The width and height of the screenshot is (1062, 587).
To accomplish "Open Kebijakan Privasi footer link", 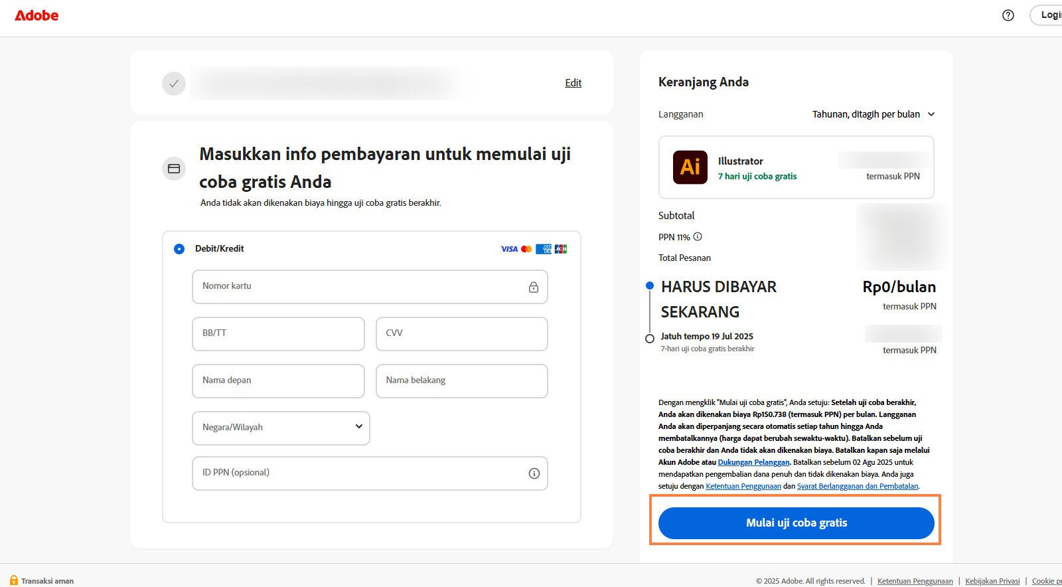I will tap(992, 581).
